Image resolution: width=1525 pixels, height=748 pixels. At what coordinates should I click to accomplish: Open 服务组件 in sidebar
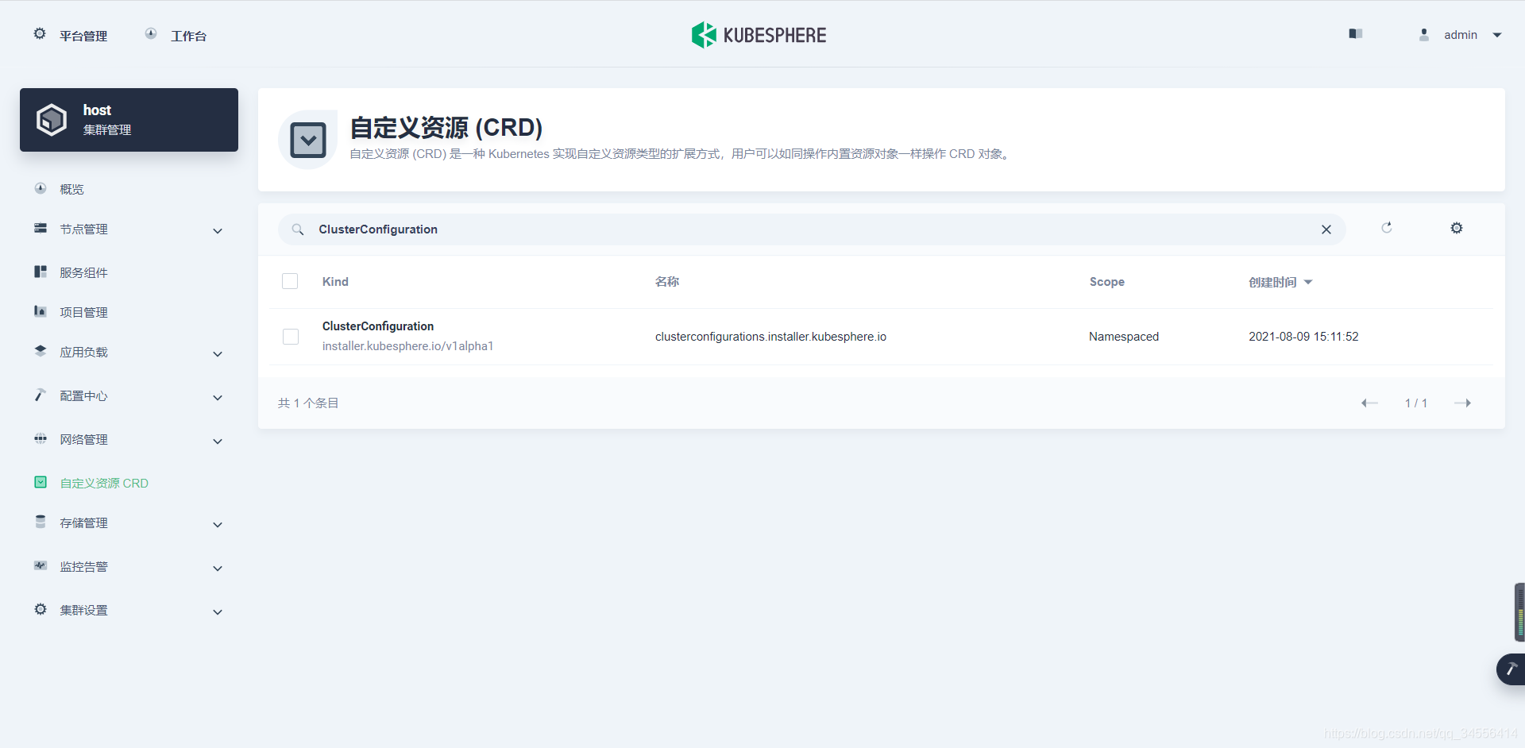83,272
